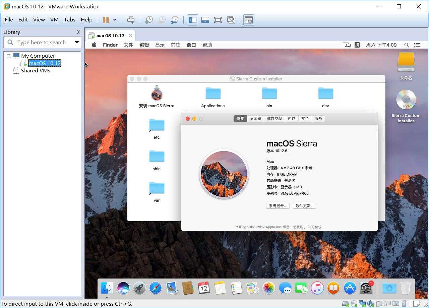The image size is (429, 308).
Task: Open Launchpad from the Dock
Action: pyautogui.click(x=139, y=288)
